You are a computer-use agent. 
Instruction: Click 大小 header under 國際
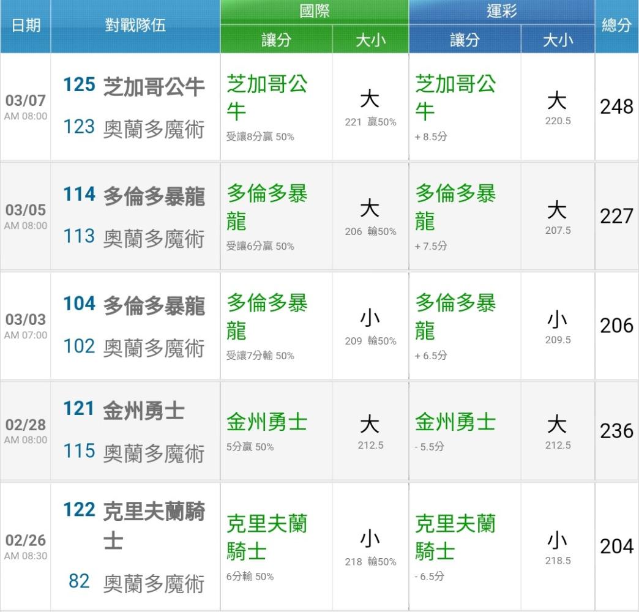coord(370,40)
